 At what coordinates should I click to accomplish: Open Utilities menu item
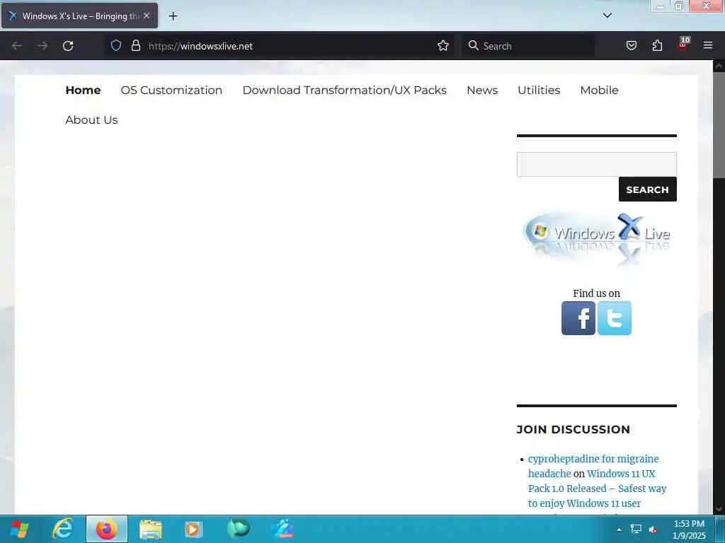539,90
